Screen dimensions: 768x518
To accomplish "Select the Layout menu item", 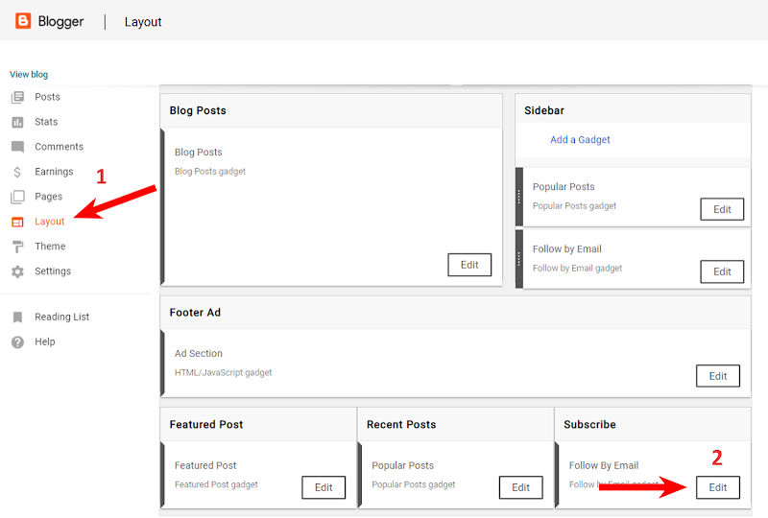I will coord(50,222).
